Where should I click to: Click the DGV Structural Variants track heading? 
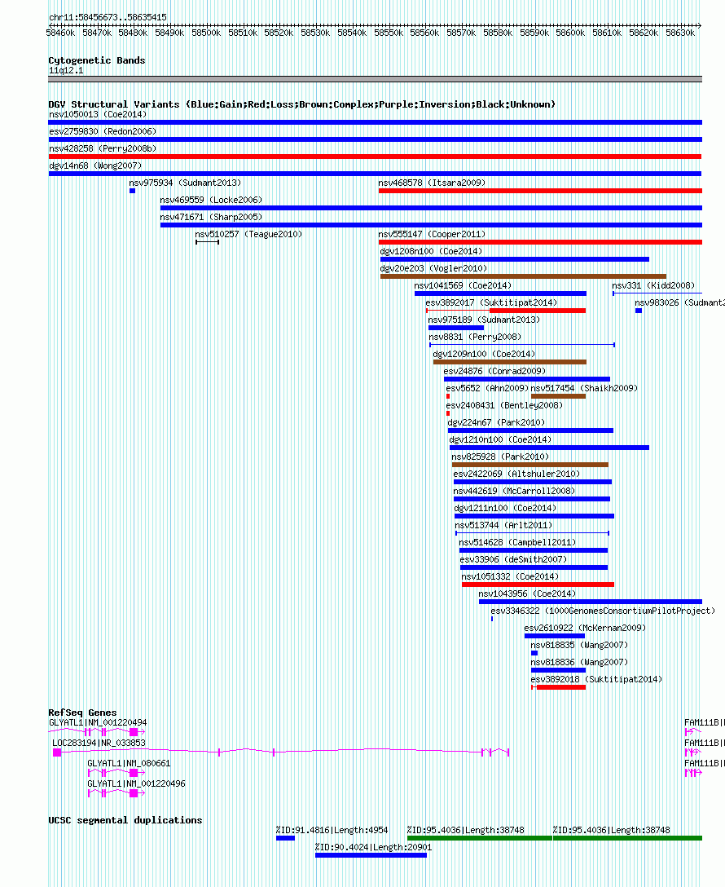click(301, 104)
